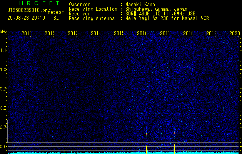
Task: Click the meteor count '3_' value
Action: [56, 18]
